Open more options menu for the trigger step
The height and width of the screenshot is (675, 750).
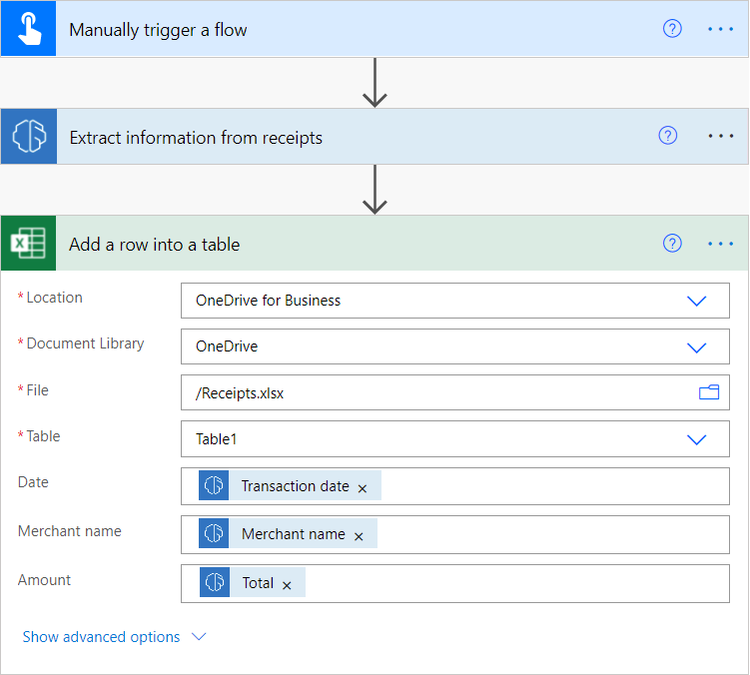click(x=721, y=29)
